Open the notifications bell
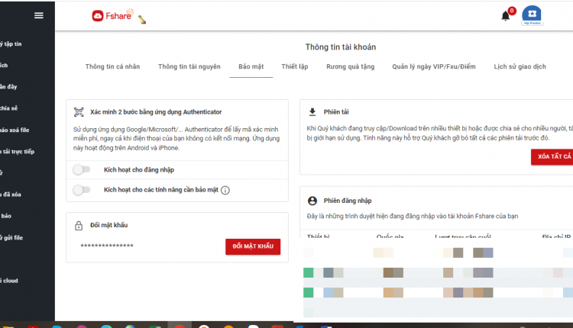This screenshot has width=573, height=328. coord(506,16)
